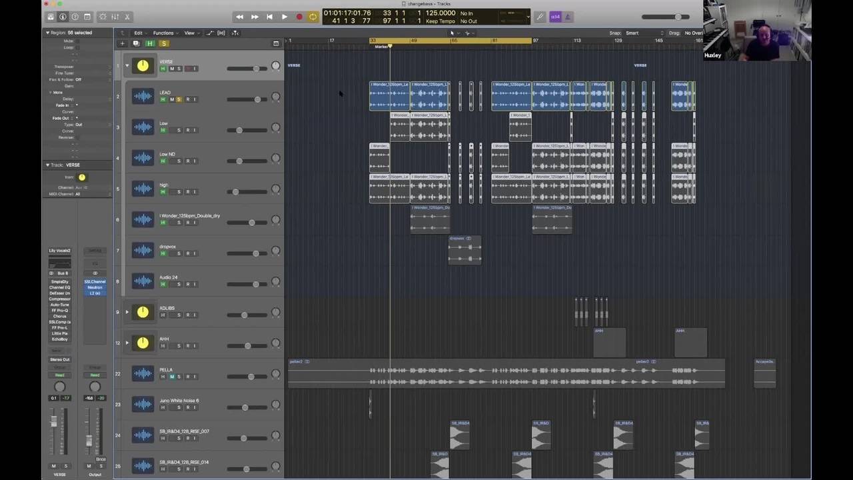Click the Bus 8 send slot
Viewport: 853px width, 480px height.
coord(63,273)
